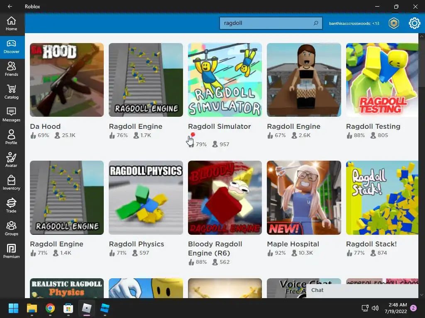This screenshot has width=425, height=318.
Task: Click the Ragdoll Testing title link
Action: [373, 126]
